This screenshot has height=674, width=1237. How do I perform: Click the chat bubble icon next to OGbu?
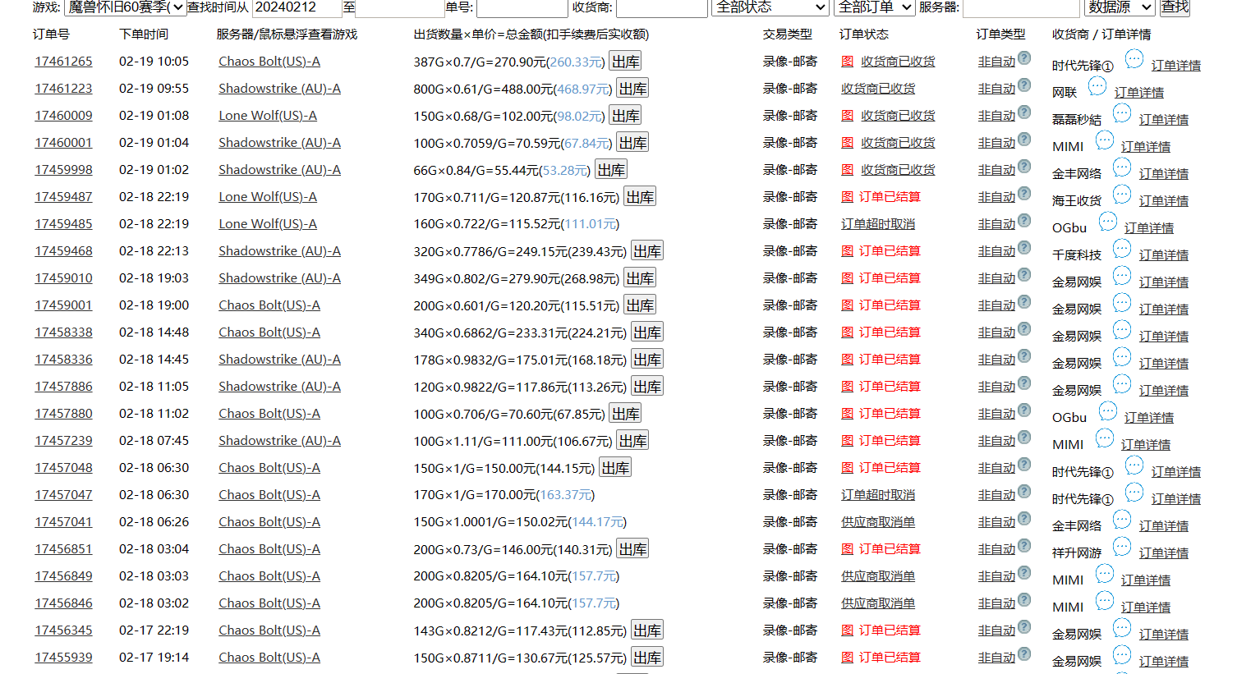(x=1107, y=221)
